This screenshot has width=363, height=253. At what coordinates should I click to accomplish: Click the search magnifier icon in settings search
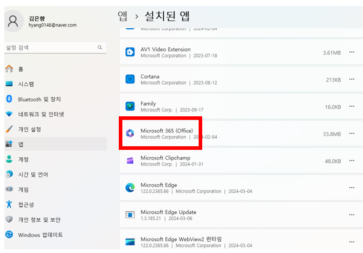click(x=100, y=47)
